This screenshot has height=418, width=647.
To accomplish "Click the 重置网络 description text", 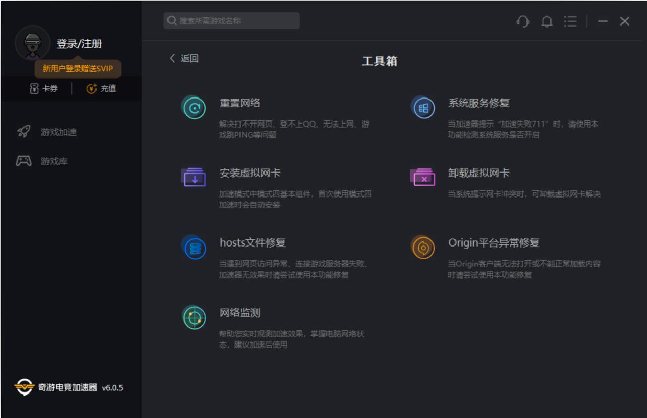I will [295, 130].
